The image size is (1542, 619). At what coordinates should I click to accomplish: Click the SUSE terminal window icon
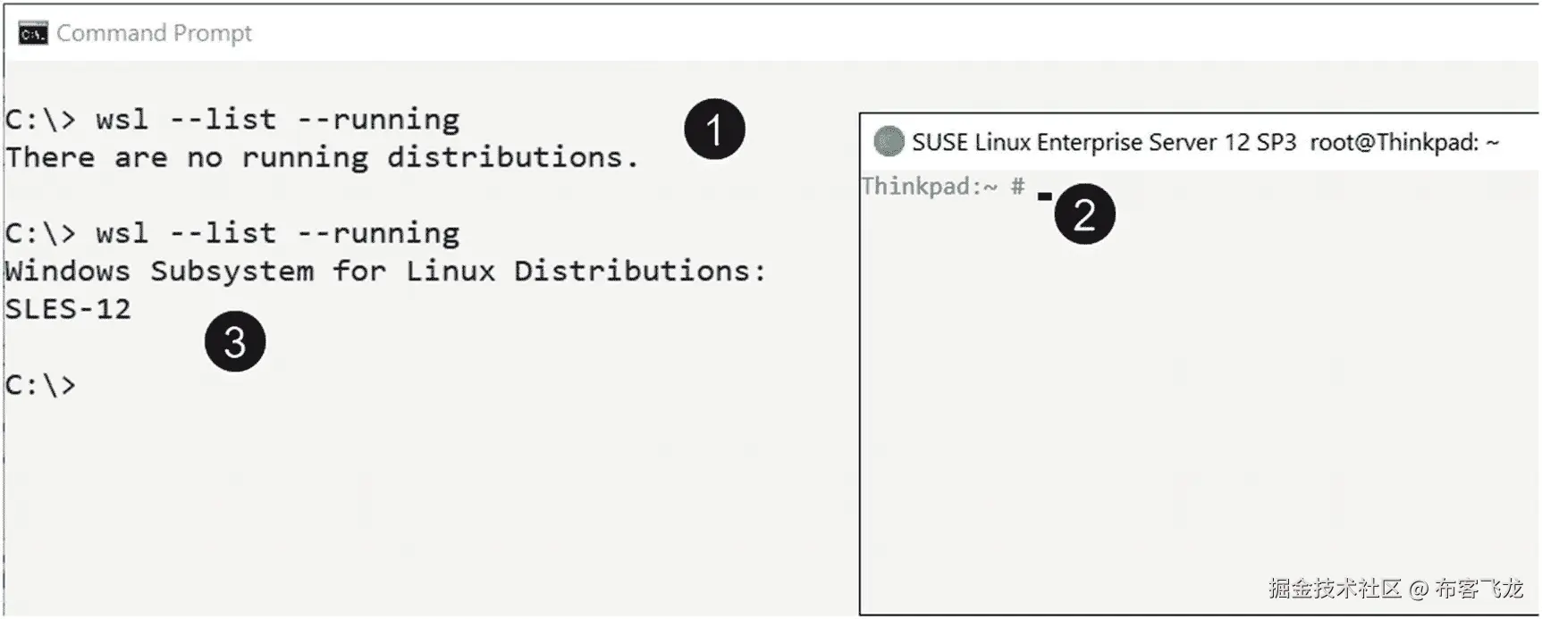(x=889, y=142)
